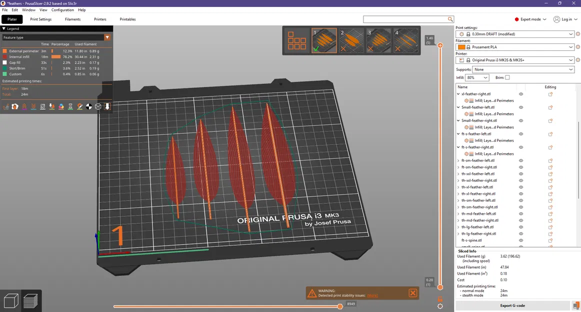Add layer slider plus button at top
This screenshot has width=581, height=312.
(440, 45)
